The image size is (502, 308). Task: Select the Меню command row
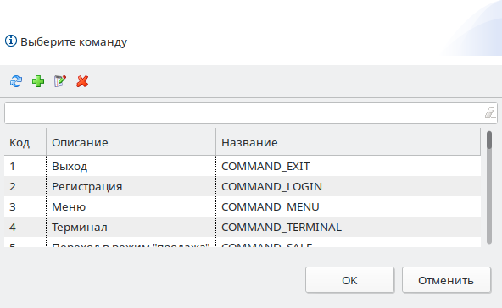coord(243,206)
